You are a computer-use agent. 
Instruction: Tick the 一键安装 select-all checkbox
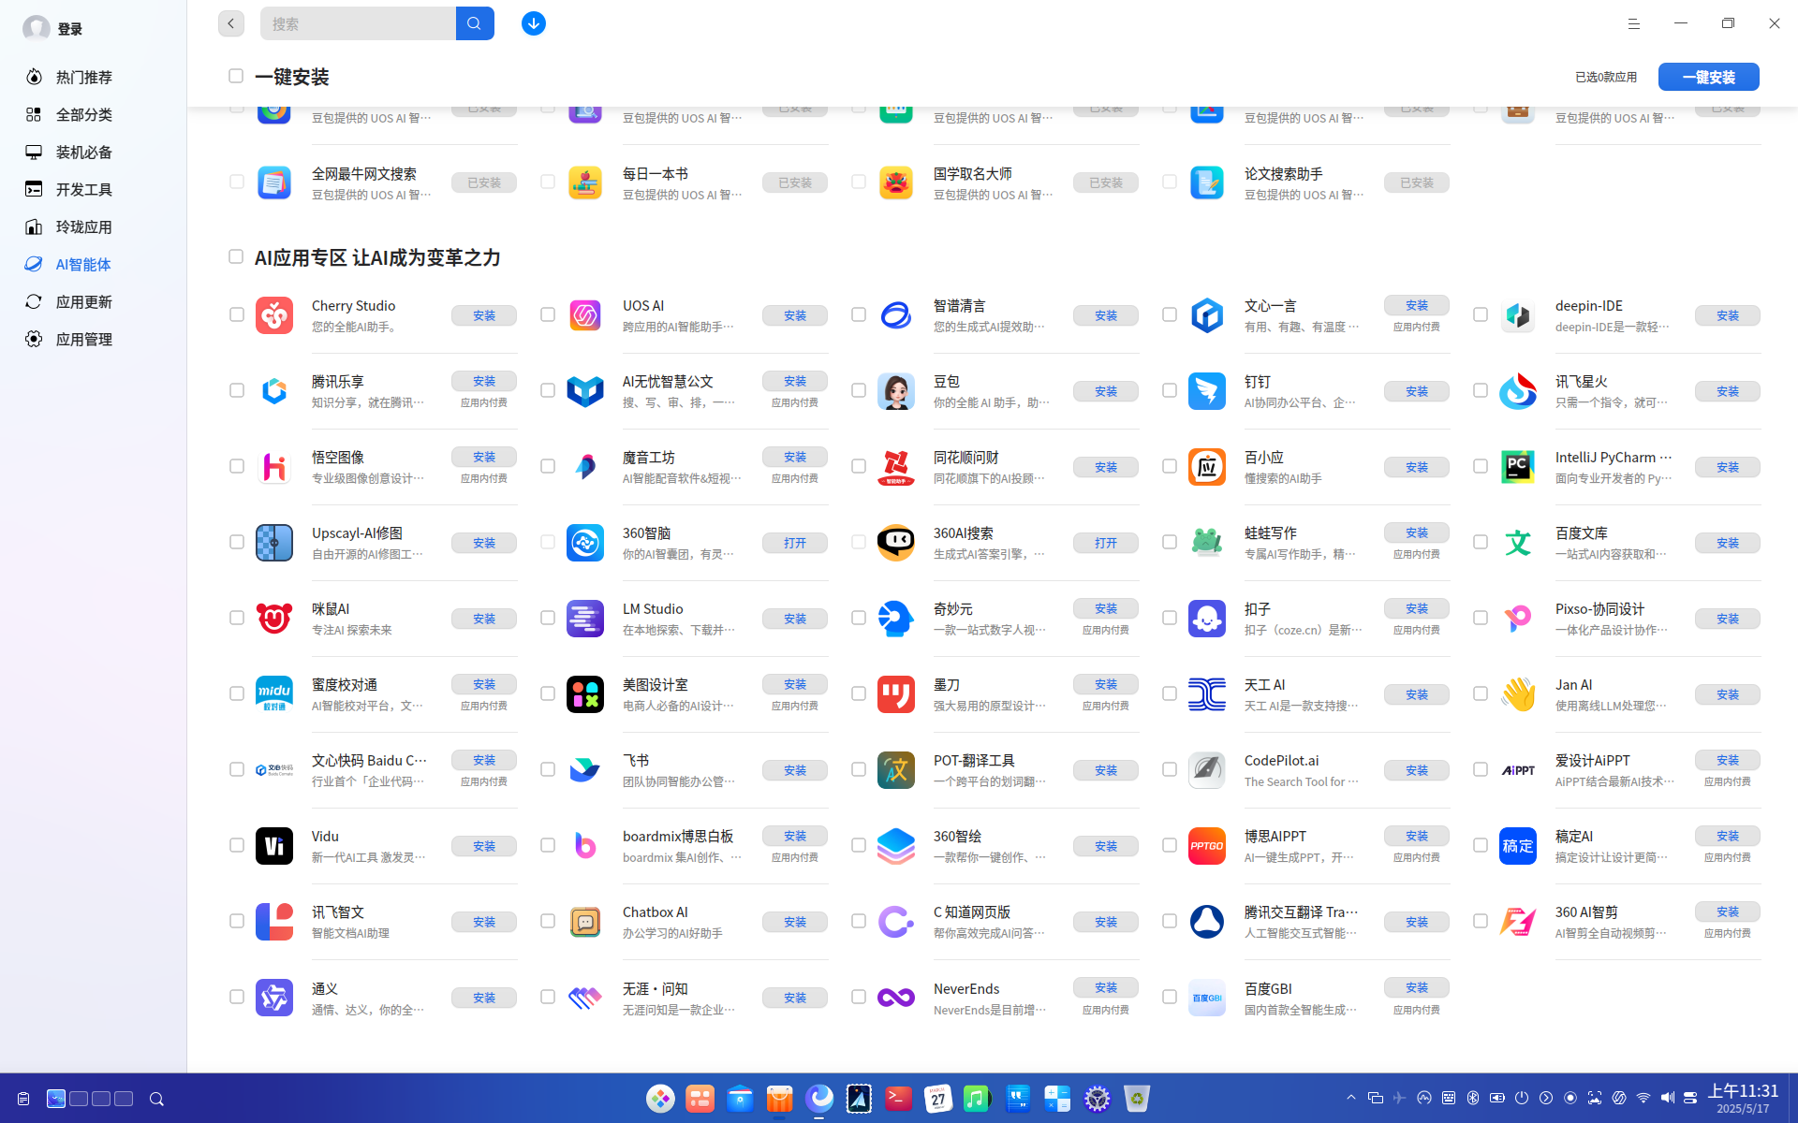tap(236, 76)
